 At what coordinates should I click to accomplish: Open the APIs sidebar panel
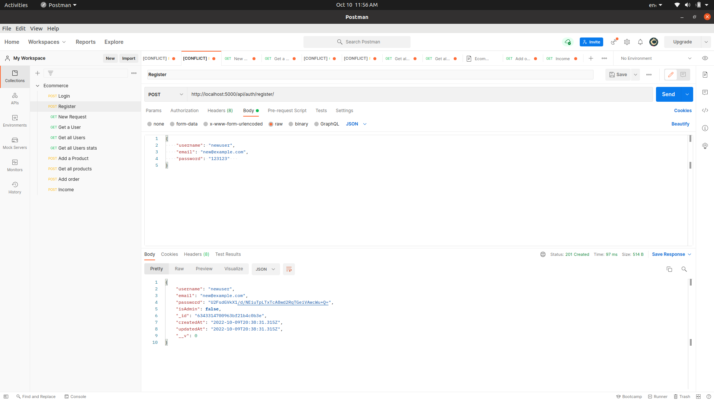pos(15,99)
